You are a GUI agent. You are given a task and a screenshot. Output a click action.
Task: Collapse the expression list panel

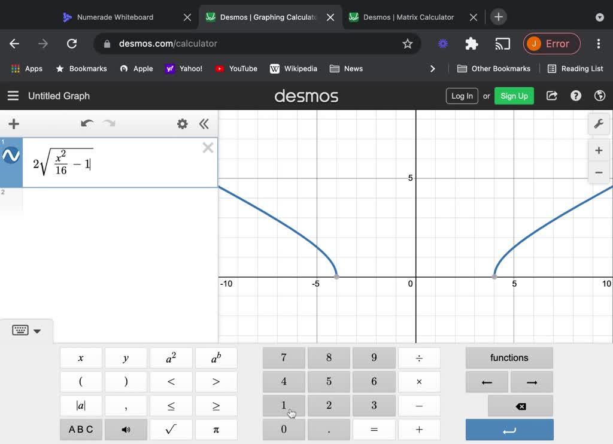click(x=204, y=124)
